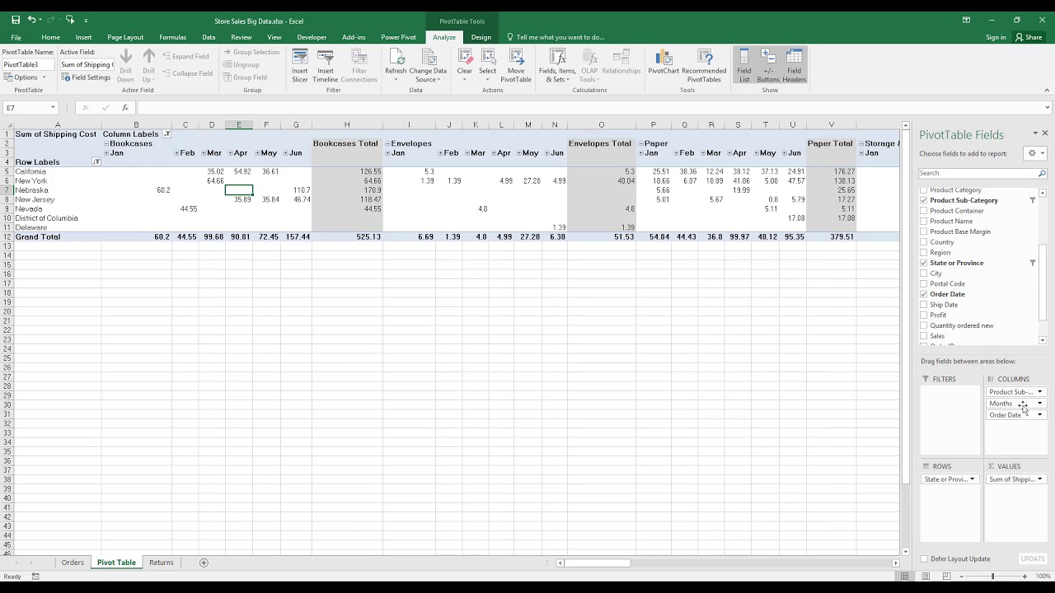This screenshot has width=1055, height=593.
Task: Check the Product Container field
Action: (x=924, y=211)
